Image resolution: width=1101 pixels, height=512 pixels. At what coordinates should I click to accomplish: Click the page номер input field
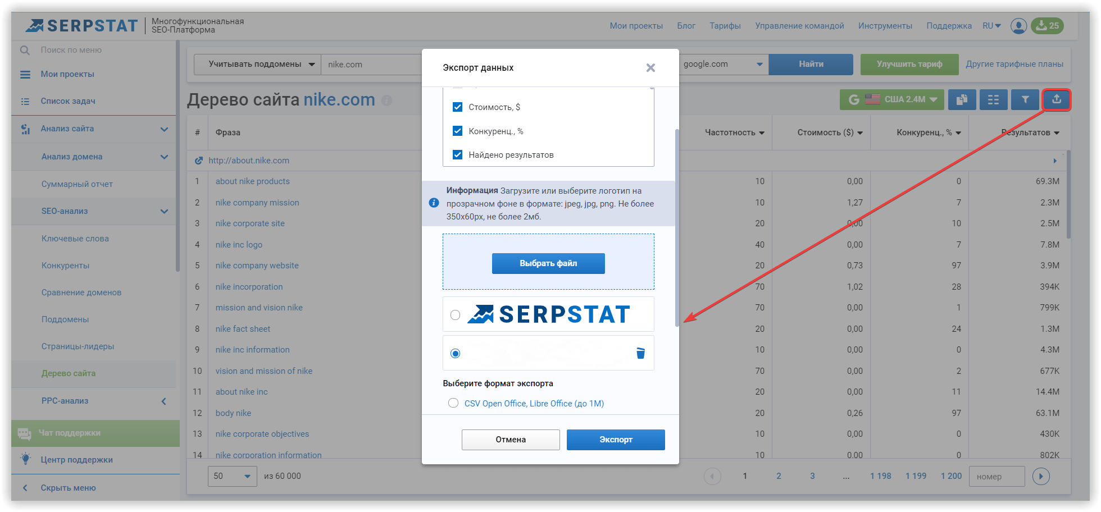(x=997, y=476)
